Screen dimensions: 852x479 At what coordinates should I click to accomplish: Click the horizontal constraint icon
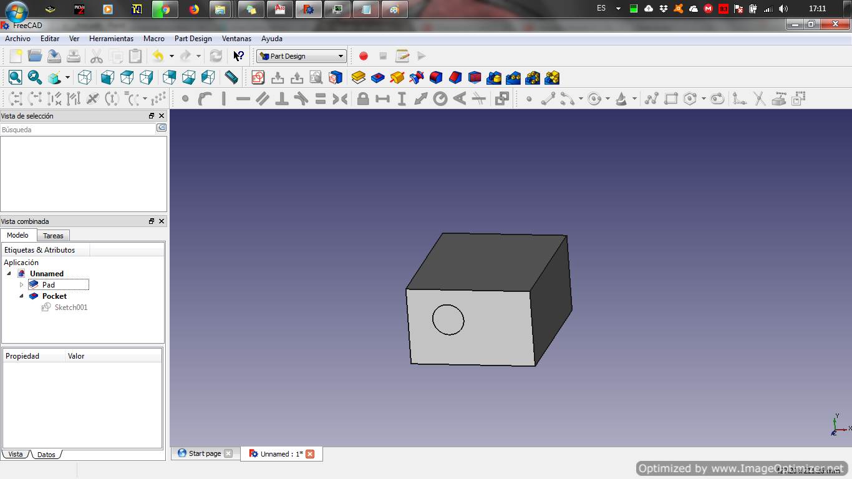tap(243, 99)
